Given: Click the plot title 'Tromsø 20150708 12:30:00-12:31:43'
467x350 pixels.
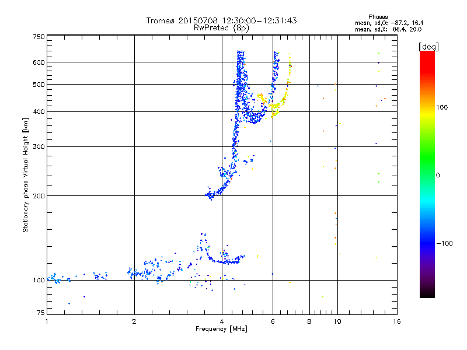Looking at the screenshot, I should pyautogui.click(x=221, y=20).
